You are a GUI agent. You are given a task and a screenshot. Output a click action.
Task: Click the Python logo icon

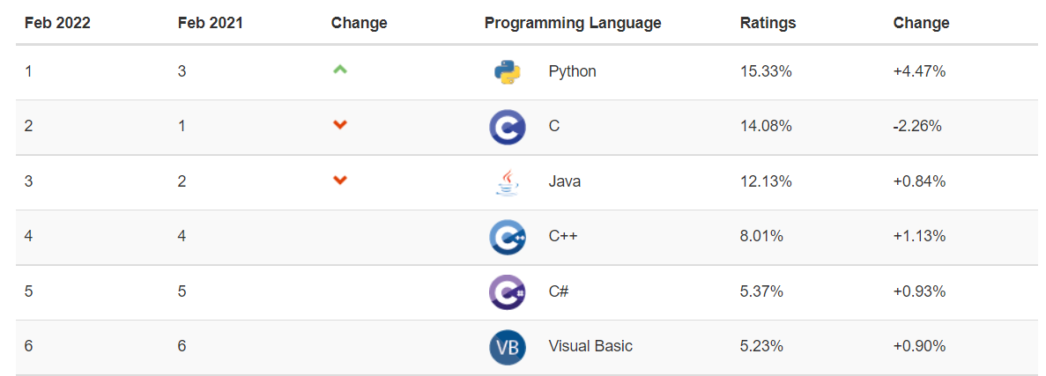pos(508,71)
